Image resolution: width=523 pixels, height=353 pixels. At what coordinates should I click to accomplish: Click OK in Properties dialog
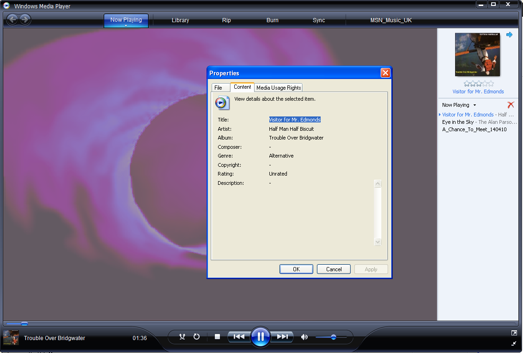pyautogui.click(x=296, y=269)
